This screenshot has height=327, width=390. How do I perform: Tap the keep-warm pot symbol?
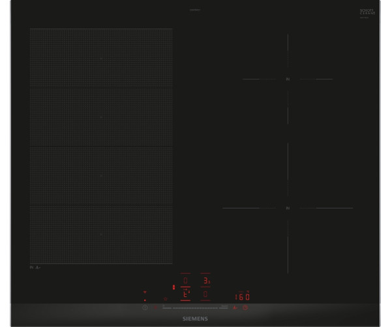point(166,299)
